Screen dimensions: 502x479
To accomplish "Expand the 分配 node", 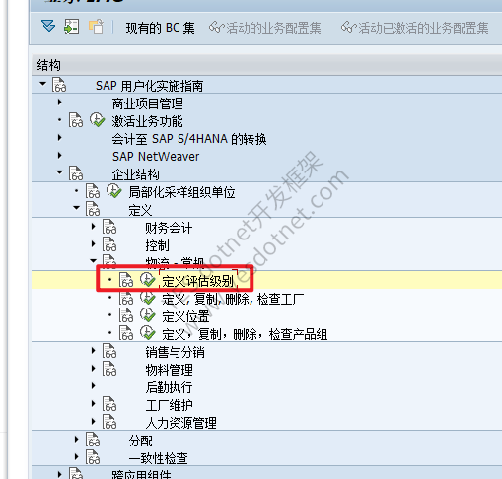I will (x=77, y=440).
